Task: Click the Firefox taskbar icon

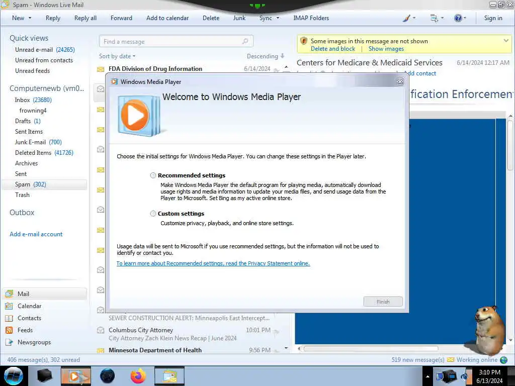Action: pyautogui.click(x=138, y=376)
